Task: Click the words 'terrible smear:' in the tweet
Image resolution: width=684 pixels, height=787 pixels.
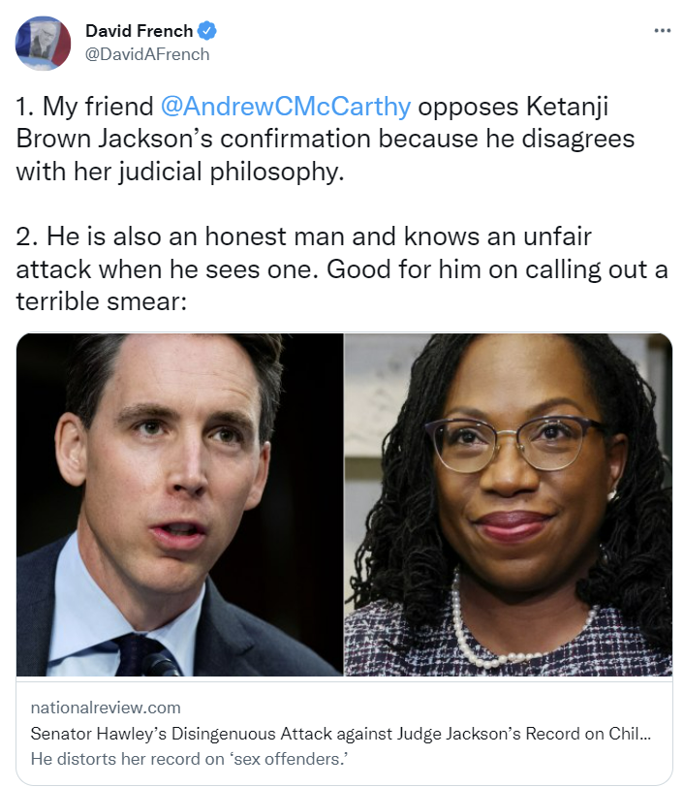Action: coord(102,301)
